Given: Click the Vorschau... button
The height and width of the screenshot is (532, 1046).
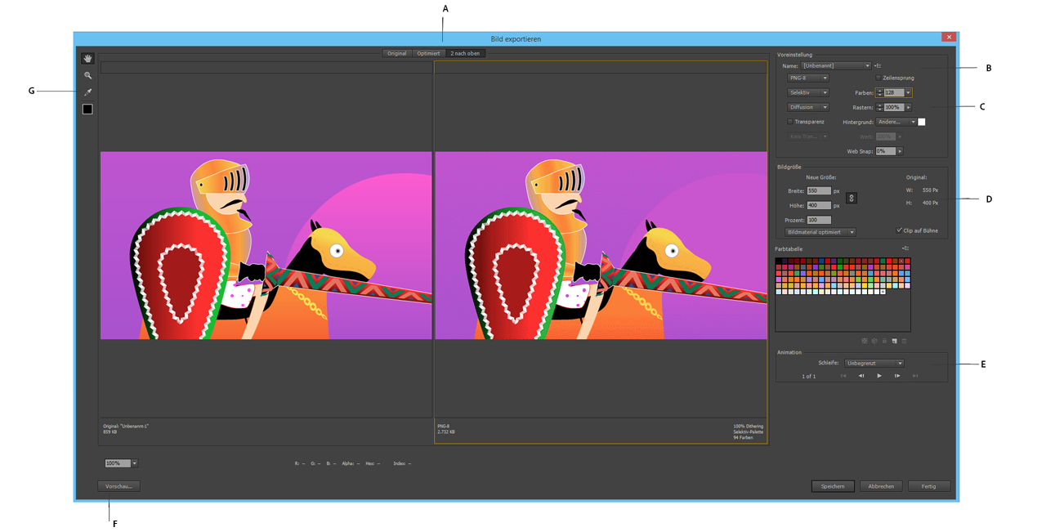Looking at the screenshot, I should pyautogui.click(x=118, y=486).
